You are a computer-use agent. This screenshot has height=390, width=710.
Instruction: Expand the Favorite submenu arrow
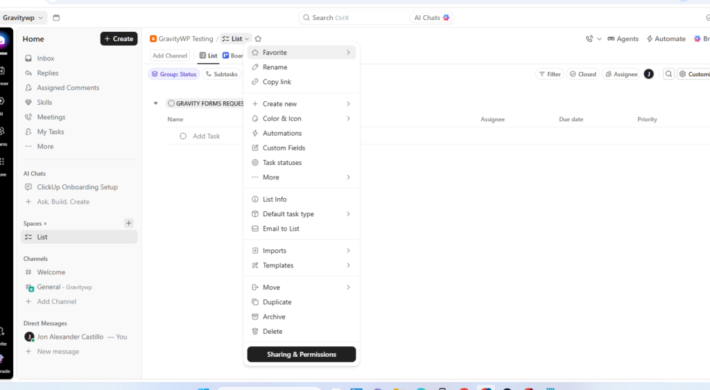(348, 53)
